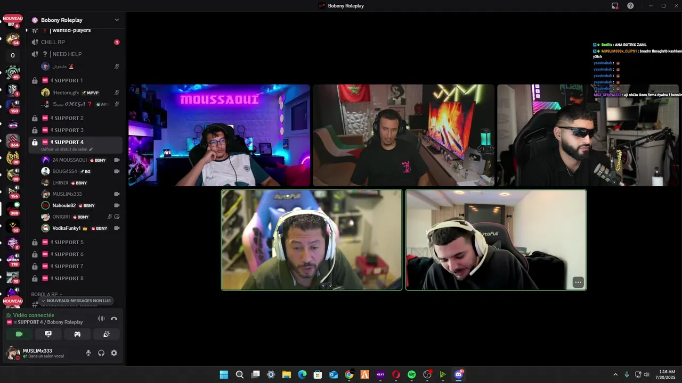682x383 pixels.
Task: Open the MOUSSAOUI neon-sign video tile
Action: [219, 135]
